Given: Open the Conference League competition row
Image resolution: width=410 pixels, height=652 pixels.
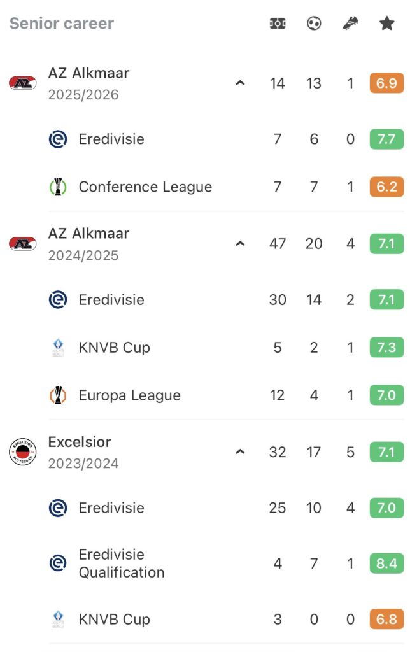Looking at the screenshot, I should click(145, 187).
